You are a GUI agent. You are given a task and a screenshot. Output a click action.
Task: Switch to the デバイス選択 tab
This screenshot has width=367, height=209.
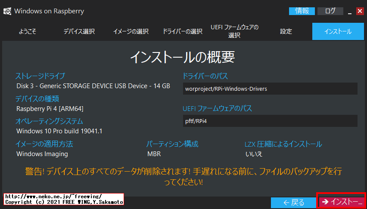(79, 31)
